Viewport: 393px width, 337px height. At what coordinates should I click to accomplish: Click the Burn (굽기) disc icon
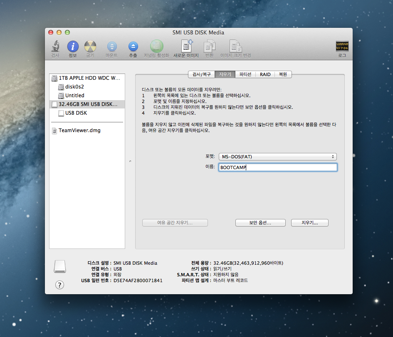pos(90,47)
